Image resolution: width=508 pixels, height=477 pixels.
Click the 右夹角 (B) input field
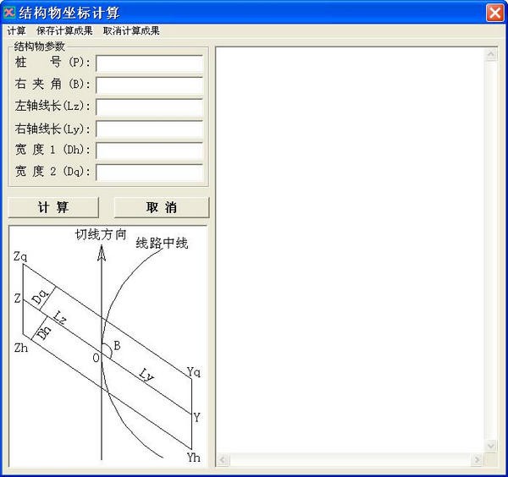[149, 85]
